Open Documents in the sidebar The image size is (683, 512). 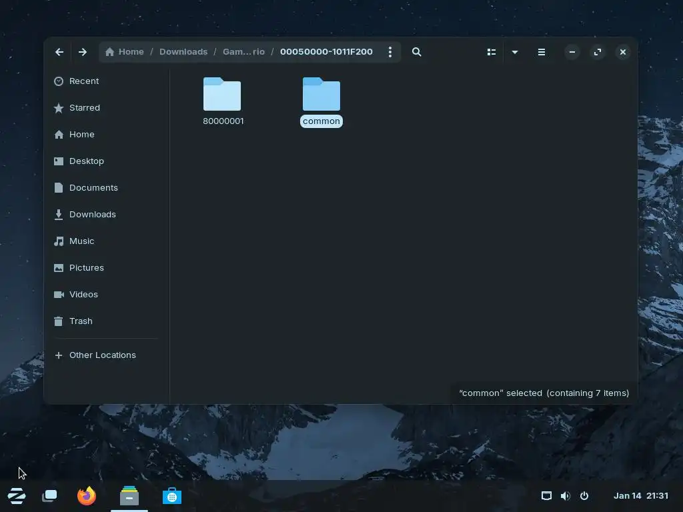[106, 187]
